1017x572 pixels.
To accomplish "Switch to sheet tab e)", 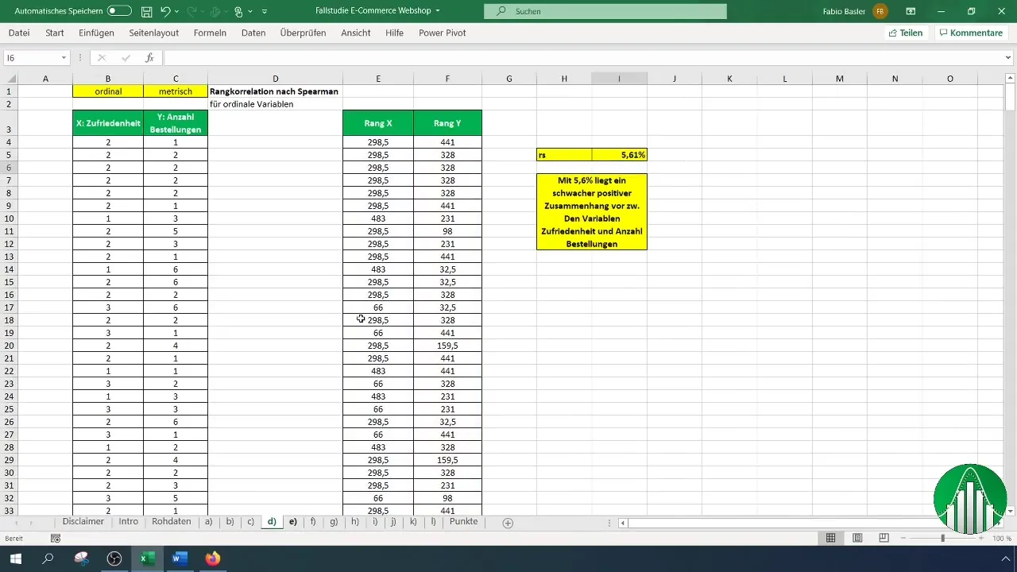I will (x=292, y=522).
